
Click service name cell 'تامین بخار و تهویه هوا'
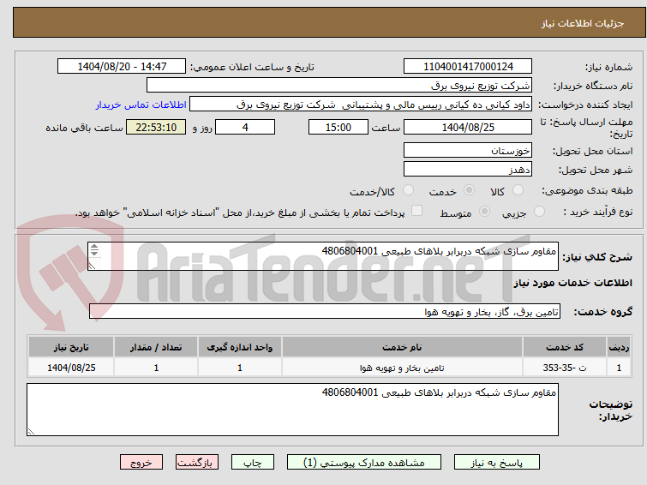(x=402, y=368)
